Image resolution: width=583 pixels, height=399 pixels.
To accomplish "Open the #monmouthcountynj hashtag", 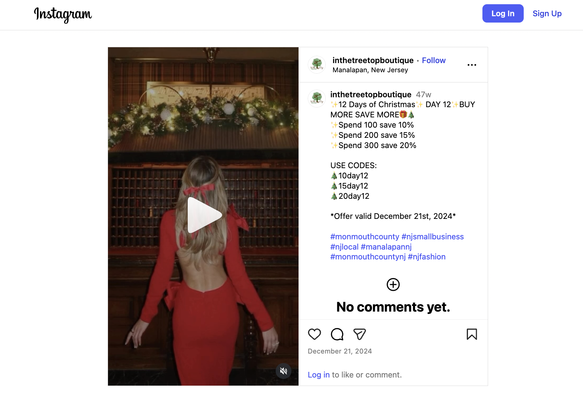I will 368,257.
